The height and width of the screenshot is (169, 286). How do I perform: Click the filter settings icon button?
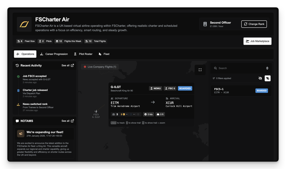pyautogui.click(x=267, y=78)
